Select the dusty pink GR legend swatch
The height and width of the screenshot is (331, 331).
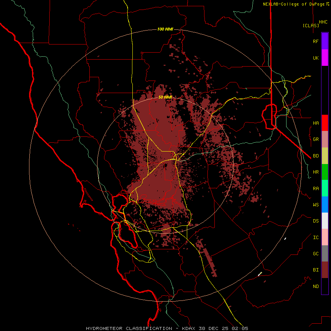(325, 139)
